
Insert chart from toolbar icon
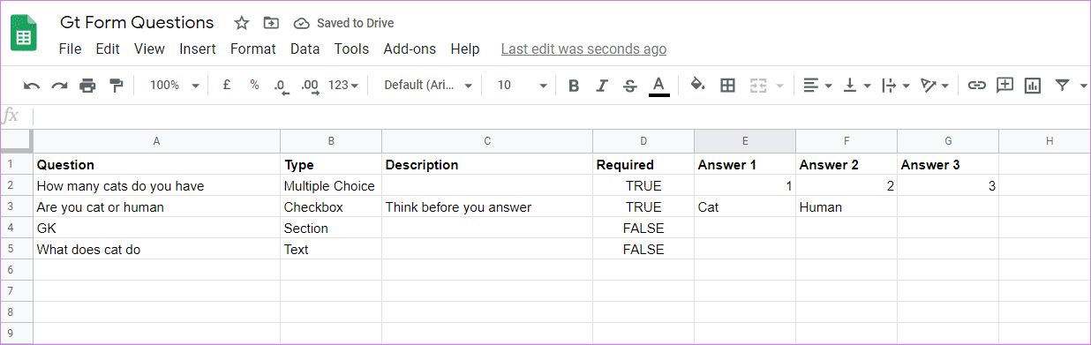point(1033,86)
